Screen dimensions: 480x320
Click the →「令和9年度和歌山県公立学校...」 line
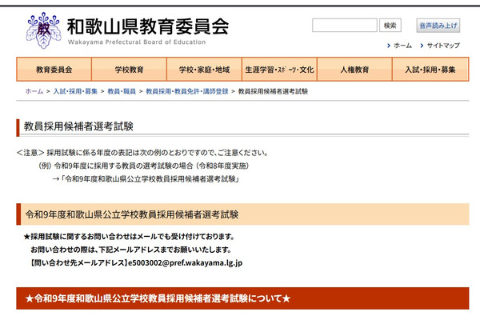pyautogui.click(x=146, y=179)
